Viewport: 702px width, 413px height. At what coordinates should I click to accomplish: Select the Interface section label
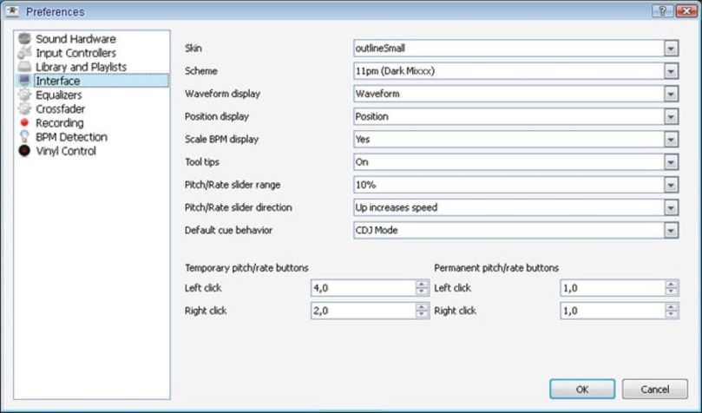[58, 81]
